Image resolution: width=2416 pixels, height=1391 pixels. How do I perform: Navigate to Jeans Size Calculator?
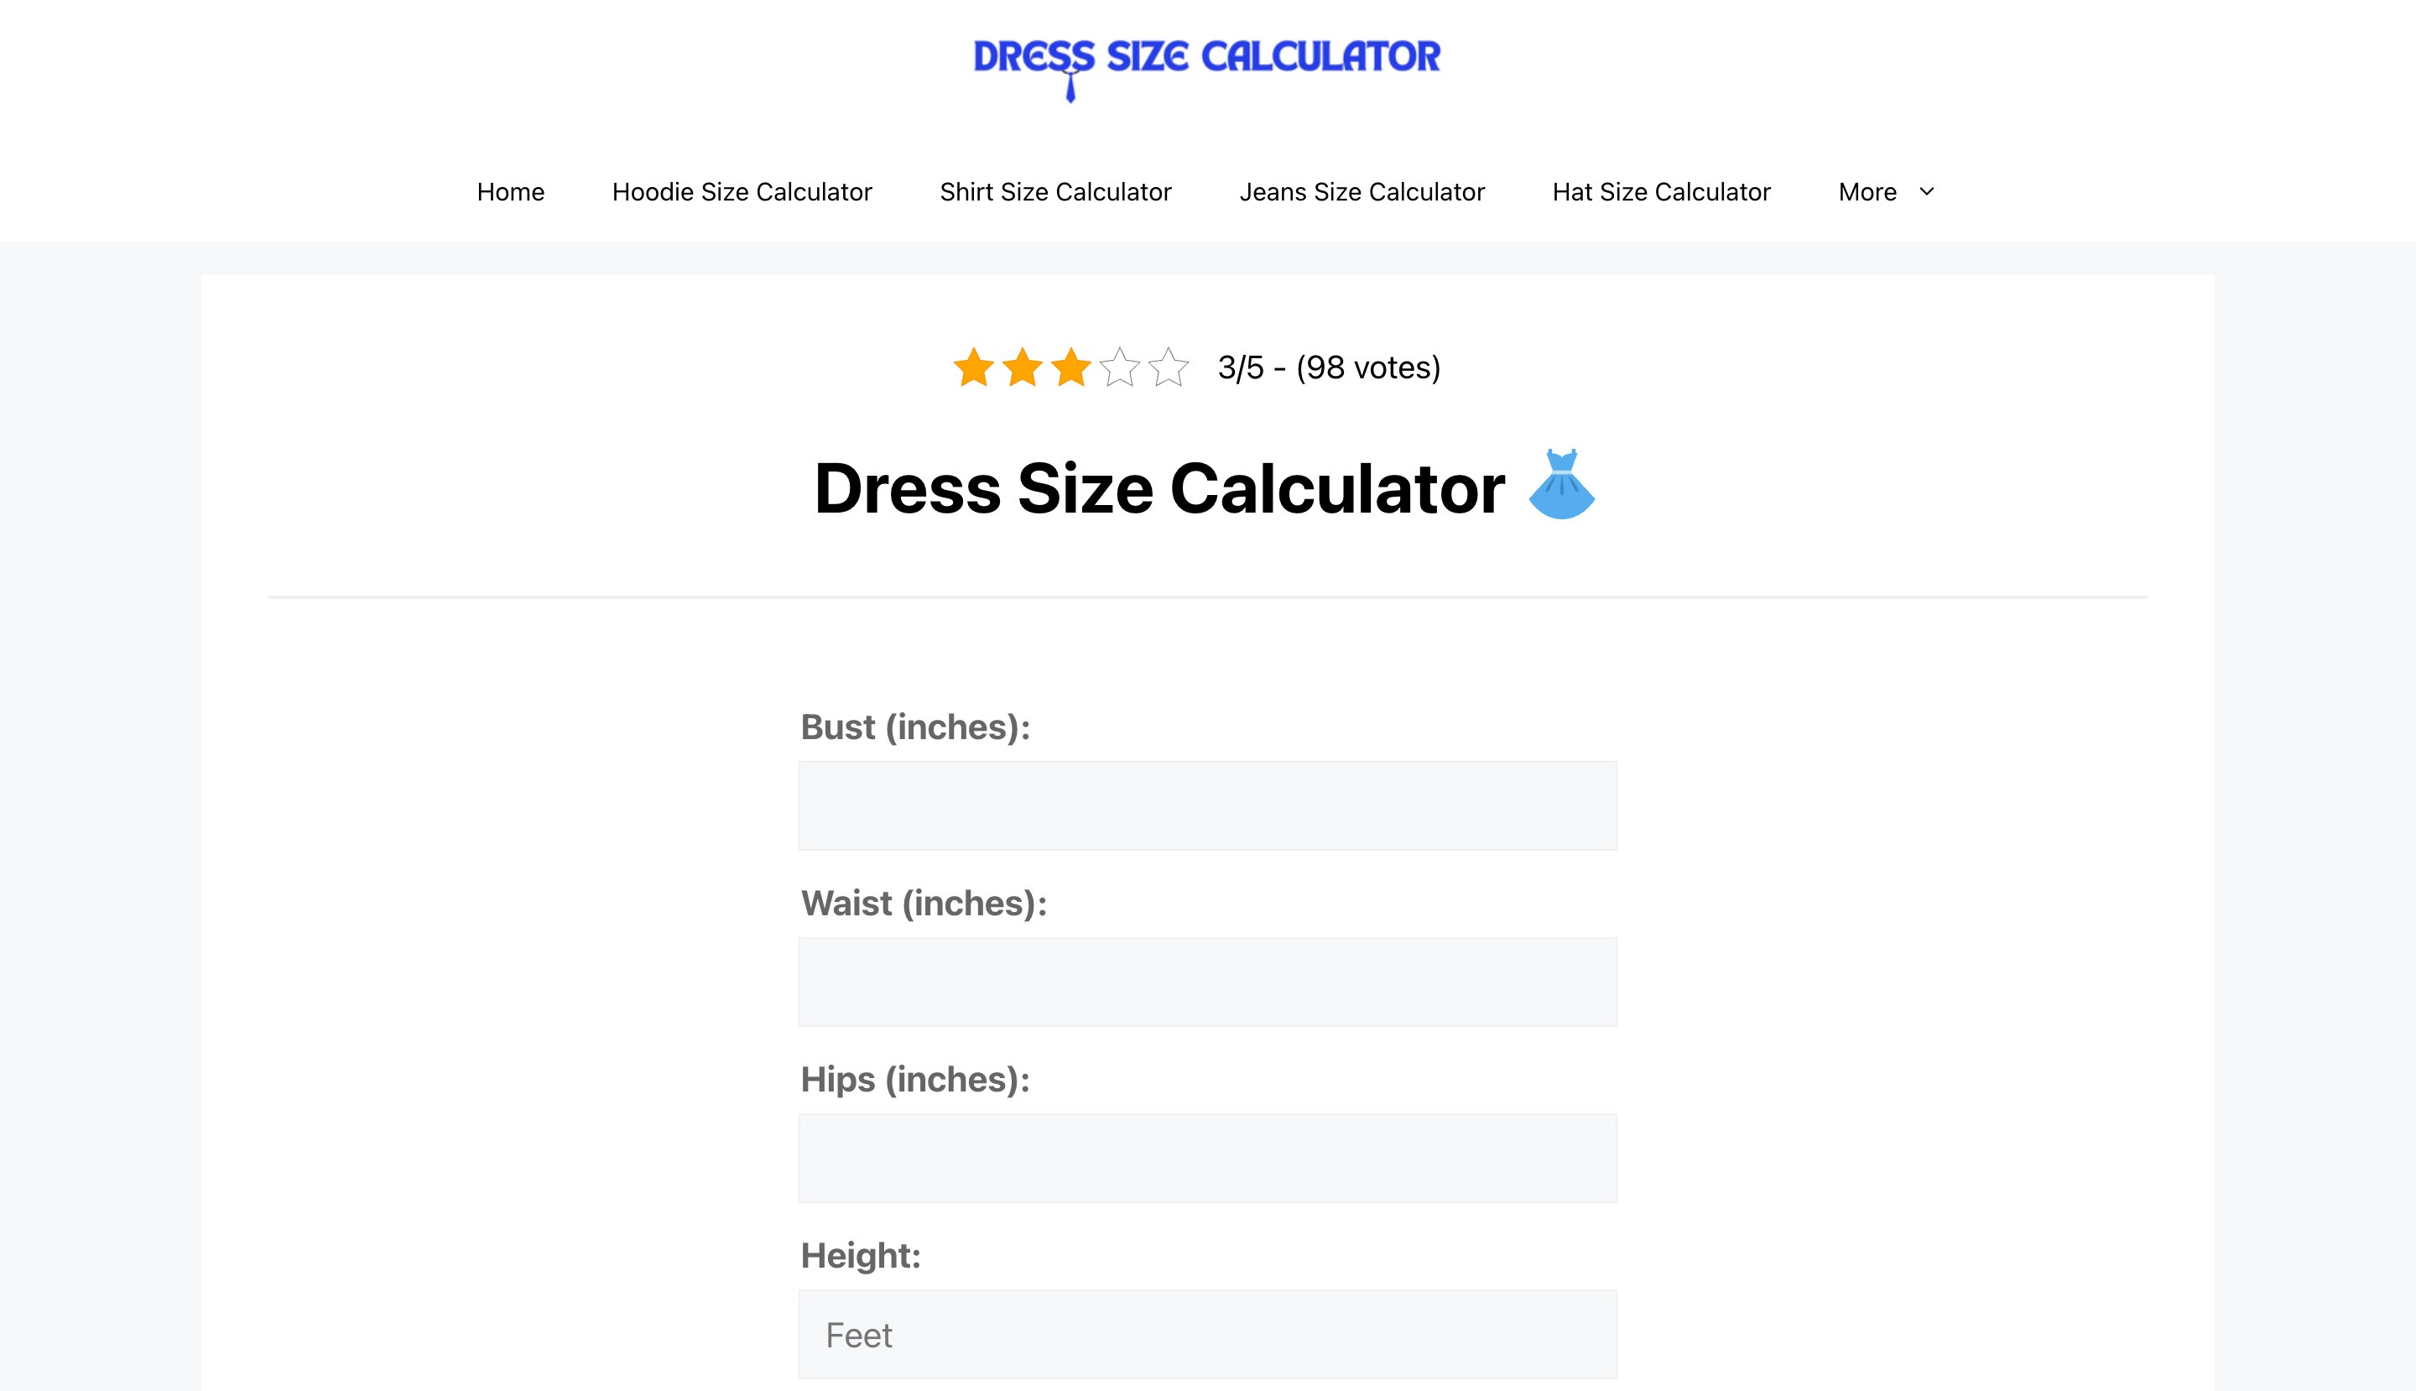[x=1362, y=192]
